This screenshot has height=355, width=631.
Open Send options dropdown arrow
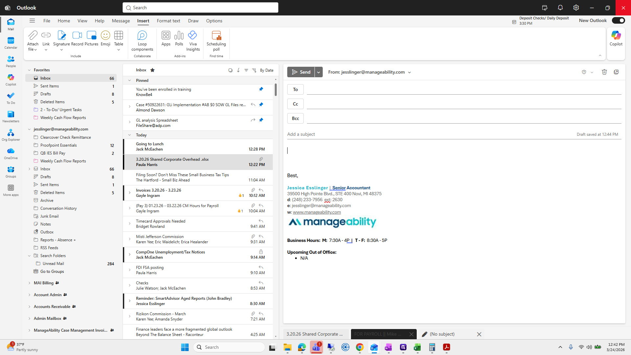[x=318, y=72]
